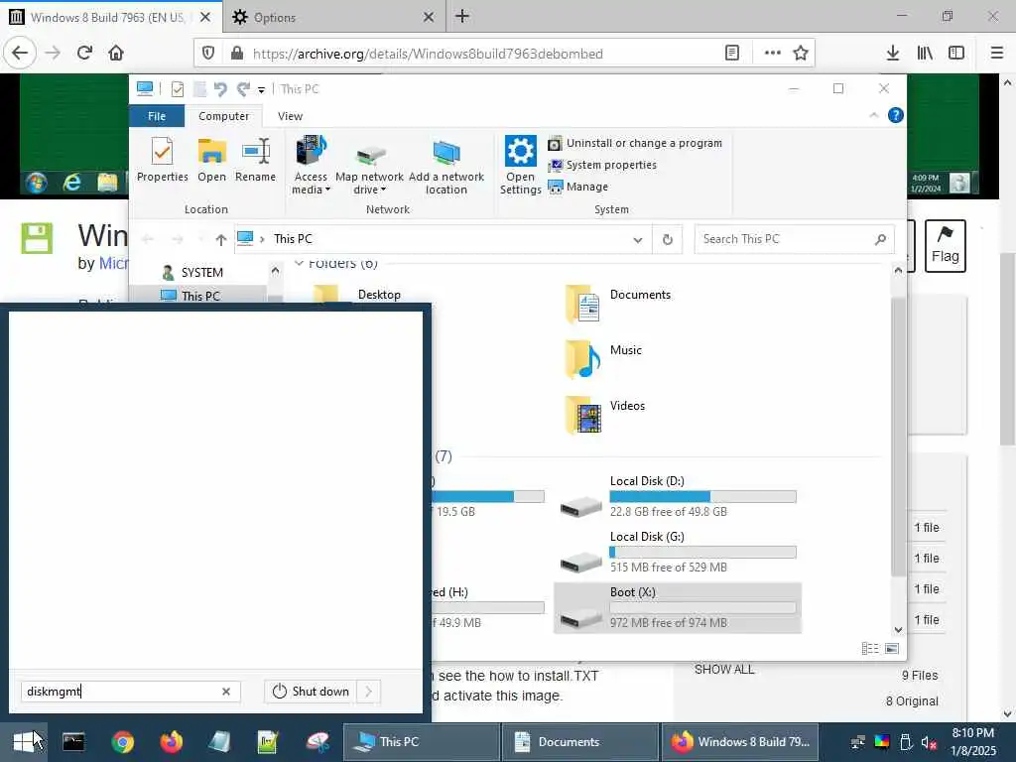Click the Windows Start button

[24, 742]
